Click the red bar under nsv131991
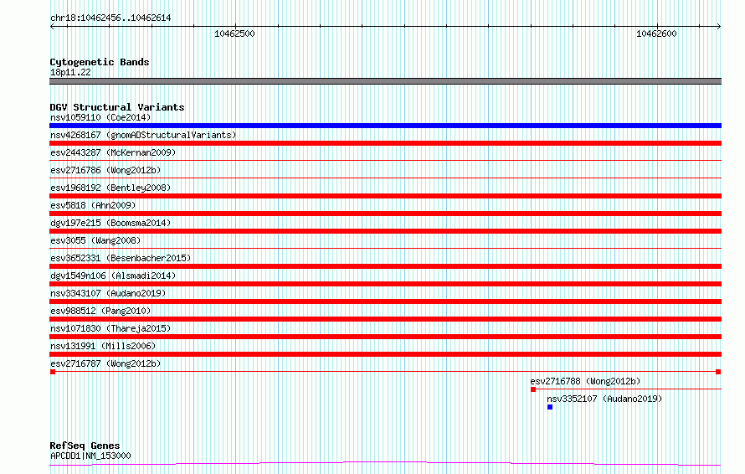The width and height of the screenshot is (745, 474). click(385, 354)
